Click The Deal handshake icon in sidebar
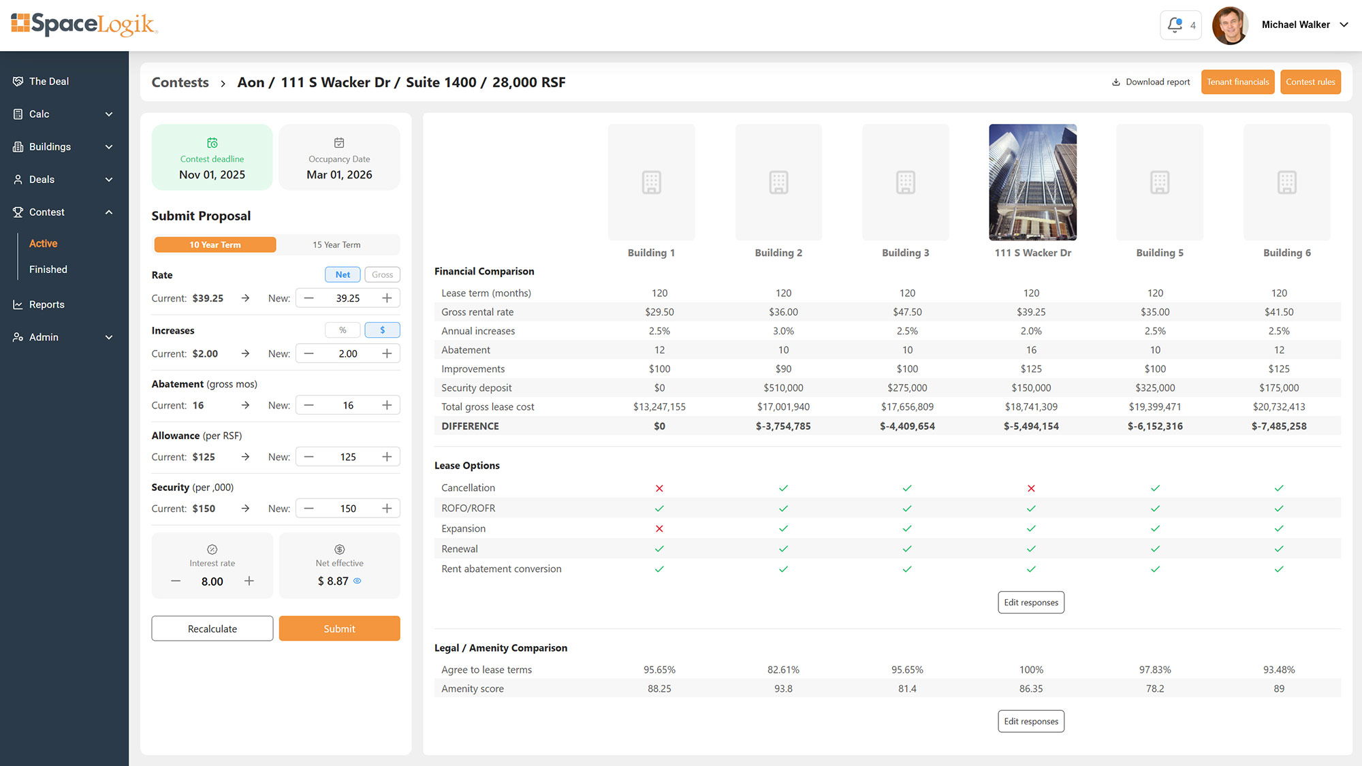The width and height of the screenshot is (1362, 766). point(18,81)
